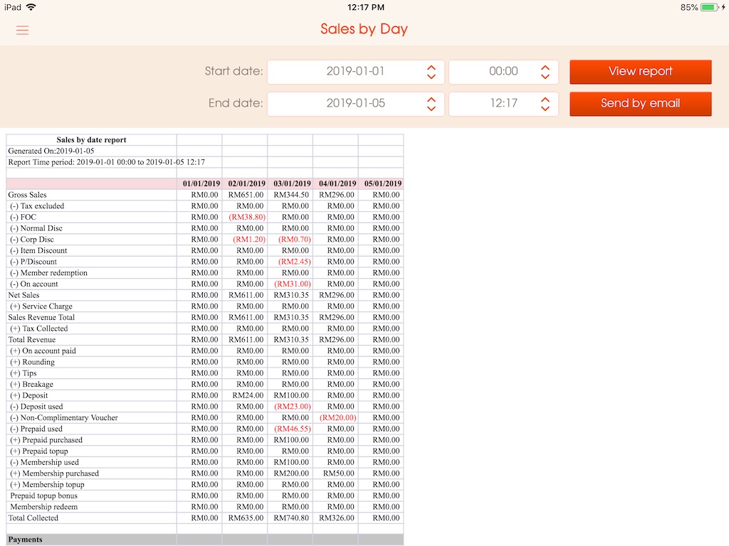The height and width of the screenshot is (546, 729).
Task: Click the (+) Service Charge row label
Action: tap(41, 306)
